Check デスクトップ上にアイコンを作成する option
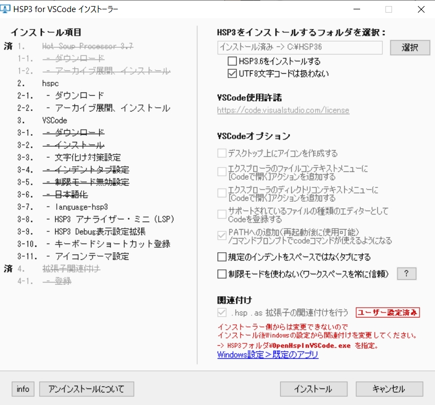Screen dimensions: 435x405 pos(222,153)
